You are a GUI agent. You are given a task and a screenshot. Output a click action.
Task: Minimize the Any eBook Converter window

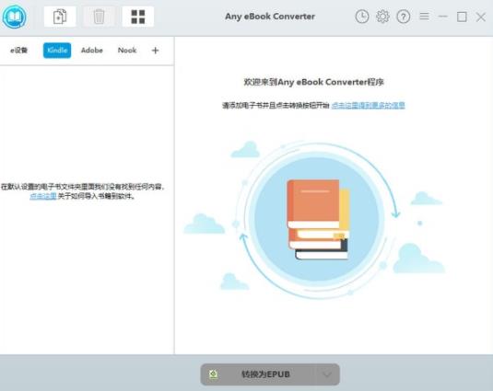(442, 17)
